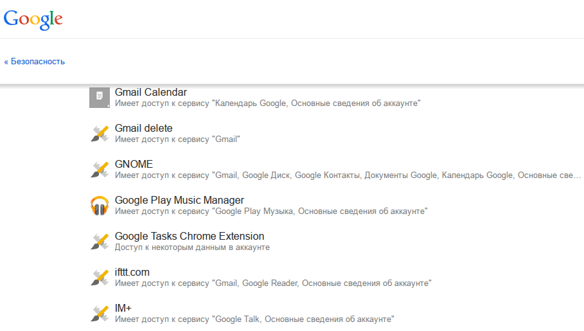Expand Google Play Music Manager details
The image size is (584, 331).
(179, 201)
